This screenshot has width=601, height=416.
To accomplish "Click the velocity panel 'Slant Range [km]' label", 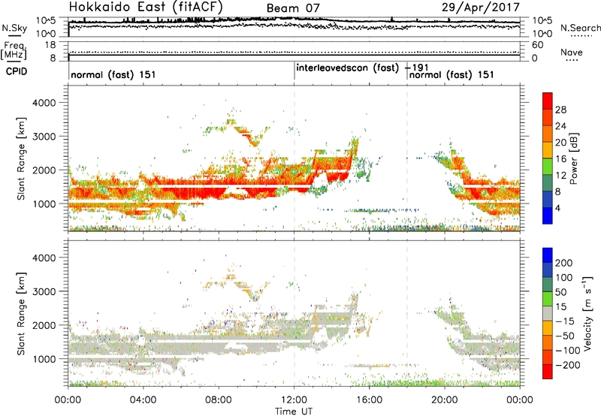I will [x=21, y=314].
